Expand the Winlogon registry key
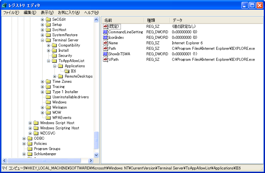This screenshot has height=173, width=265. 43,107
